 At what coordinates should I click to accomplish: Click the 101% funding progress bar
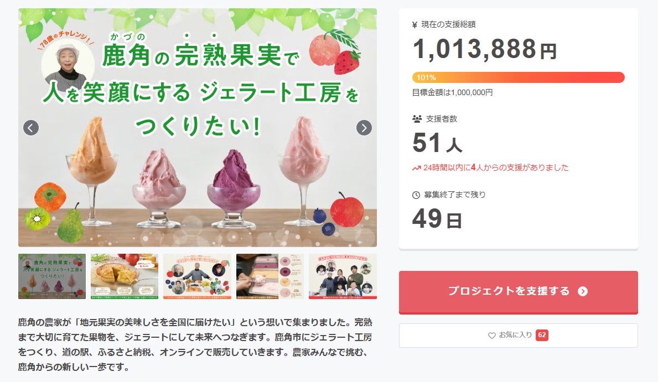coord(518,77)
